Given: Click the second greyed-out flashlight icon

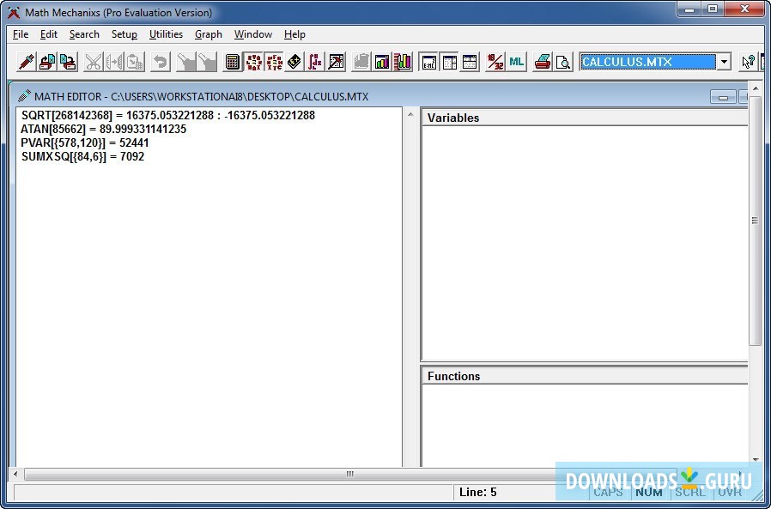Looking at the screenshot, I should click(x=207, y=62).
